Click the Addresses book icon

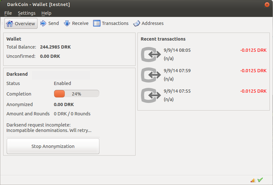coord(136,23)
